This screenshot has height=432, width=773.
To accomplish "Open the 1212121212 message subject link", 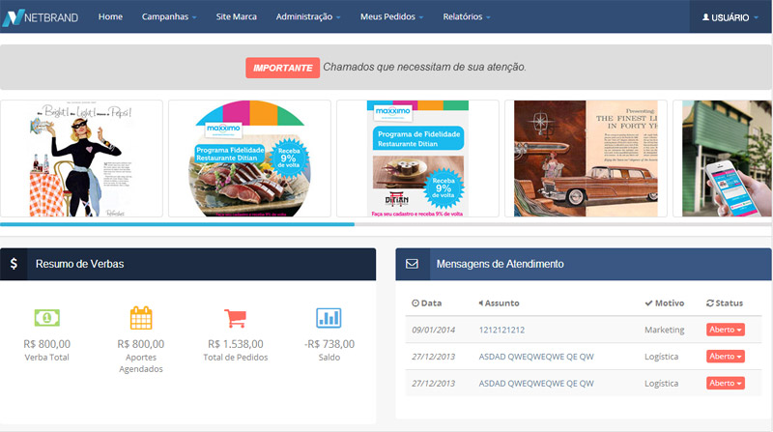I will (x=501, y=330).
